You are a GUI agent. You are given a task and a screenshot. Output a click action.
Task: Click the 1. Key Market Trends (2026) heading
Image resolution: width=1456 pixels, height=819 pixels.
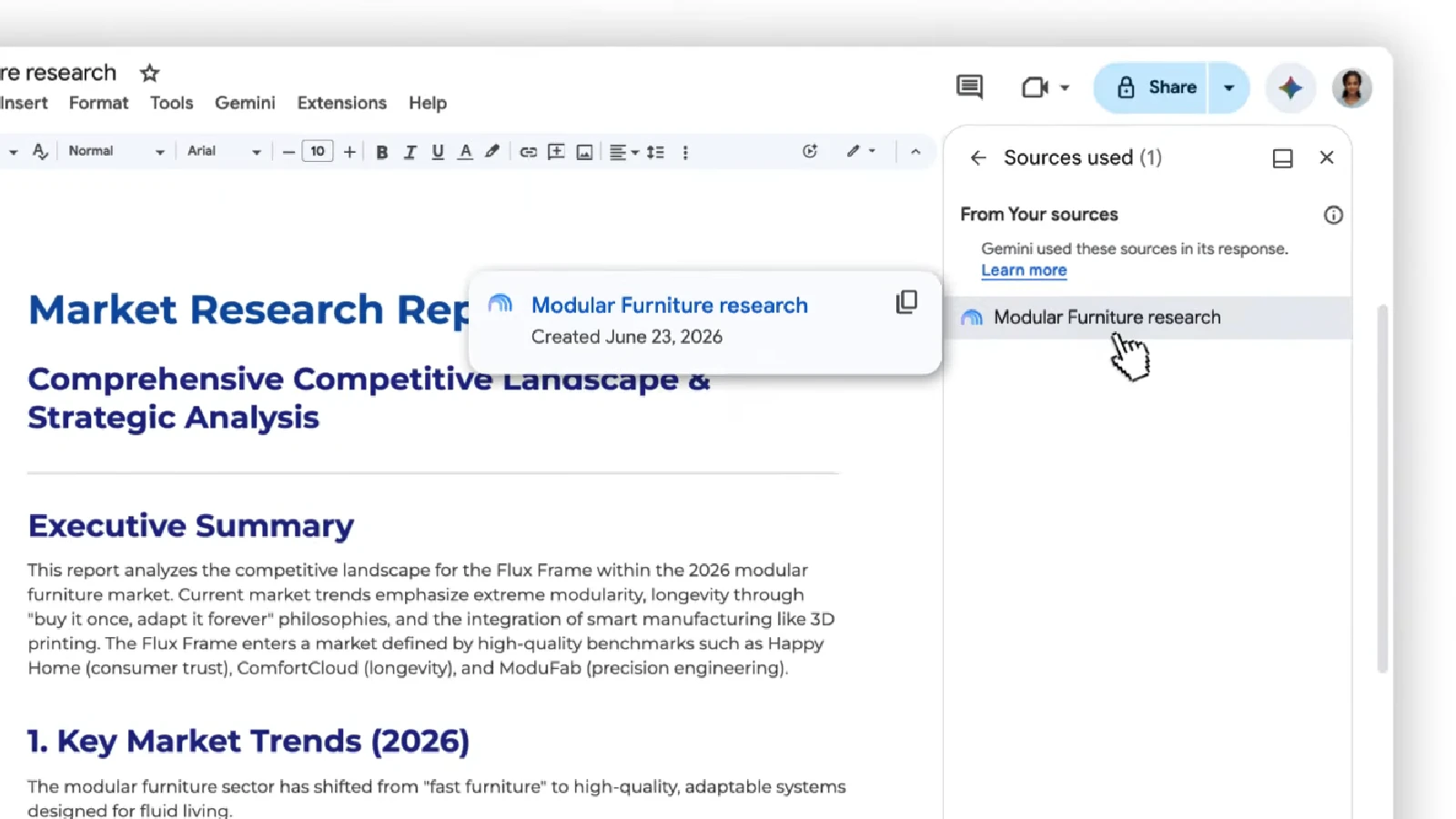pyautogui.click(x=248, y=742)
